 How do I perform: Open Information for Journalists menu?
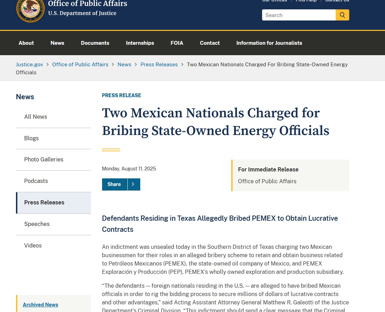pyautogui.click(x=269, y=43)
